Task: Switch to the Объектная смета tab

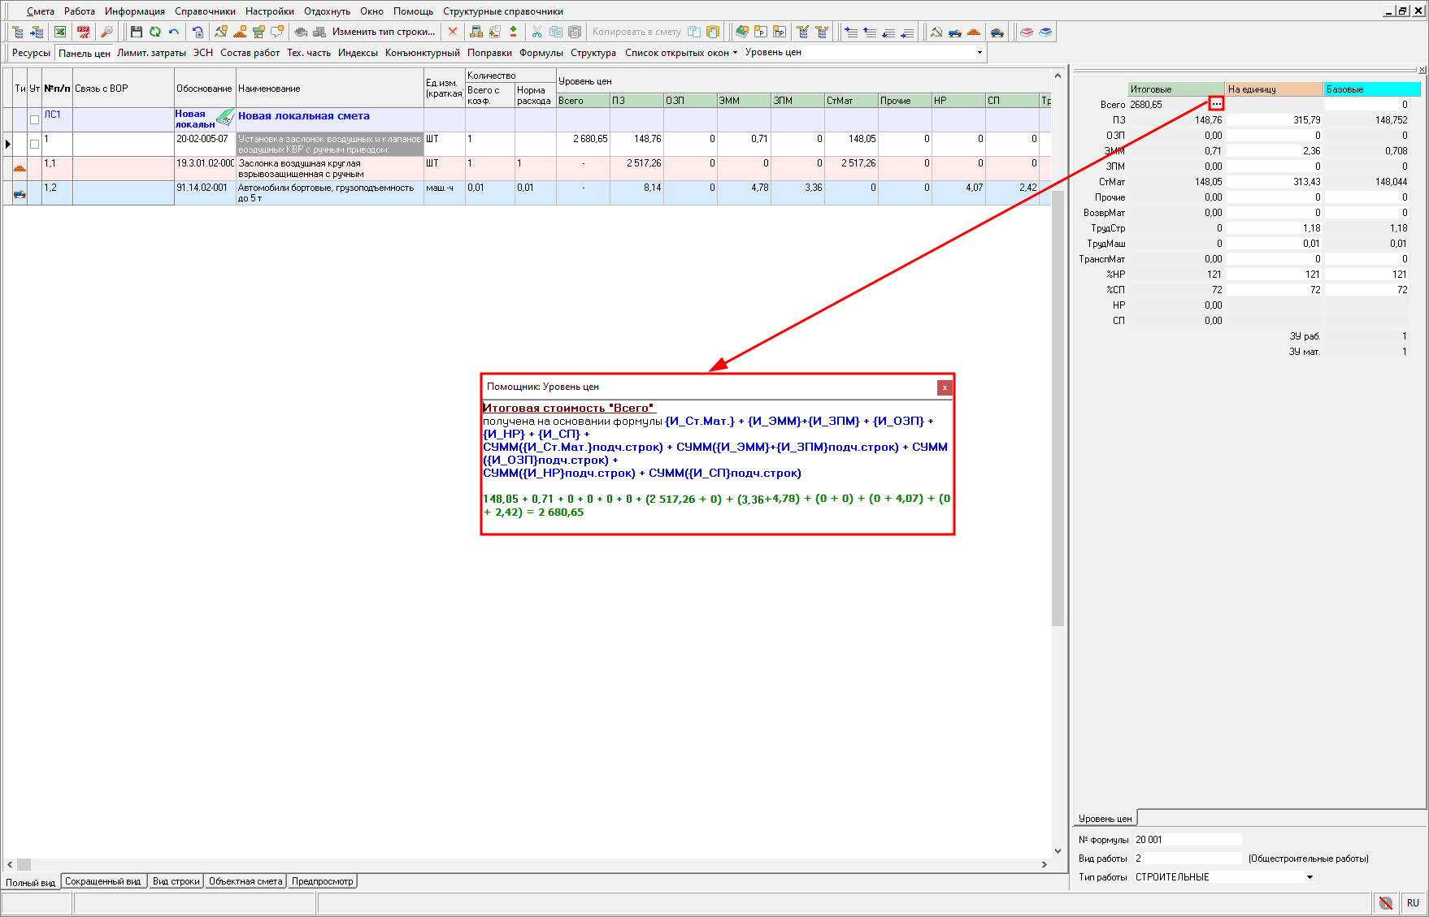Action: tap(245, 881)
